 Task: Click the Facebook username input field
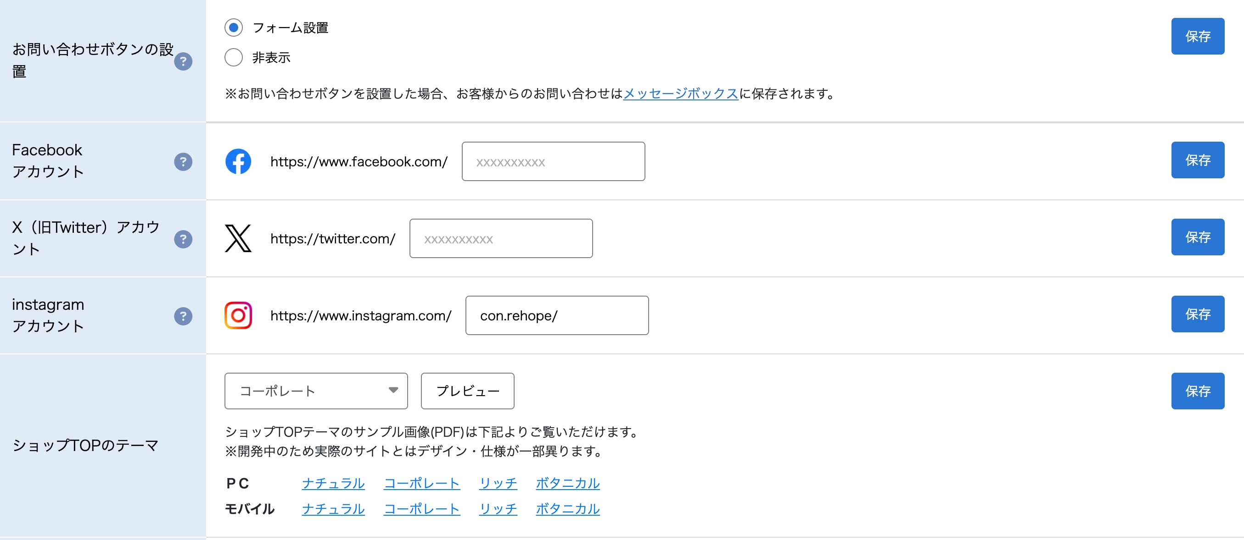pos(553,161)
